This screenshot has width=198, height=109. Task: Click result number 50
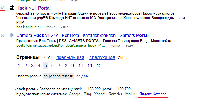3,35
